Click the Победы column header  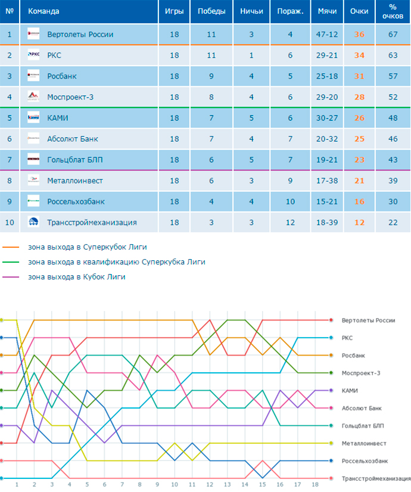click(211, 11)
